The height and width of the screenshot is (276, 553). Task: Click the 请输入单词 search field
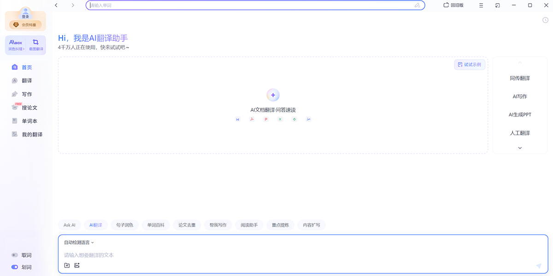click(x=249, y=6)
